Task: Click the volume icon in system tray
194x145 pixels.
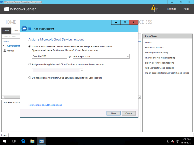Action: point(173,142)
